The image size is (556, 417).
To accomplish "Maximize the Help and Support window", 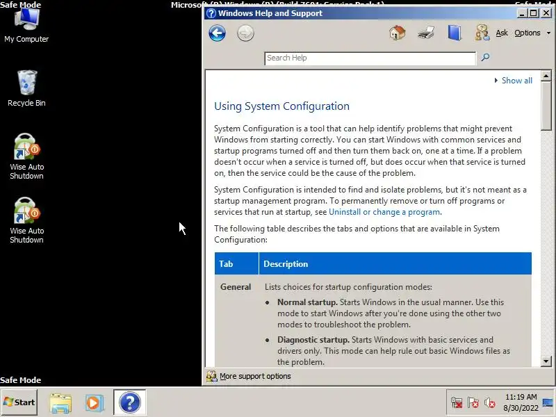I will click(x=533, y=13).
